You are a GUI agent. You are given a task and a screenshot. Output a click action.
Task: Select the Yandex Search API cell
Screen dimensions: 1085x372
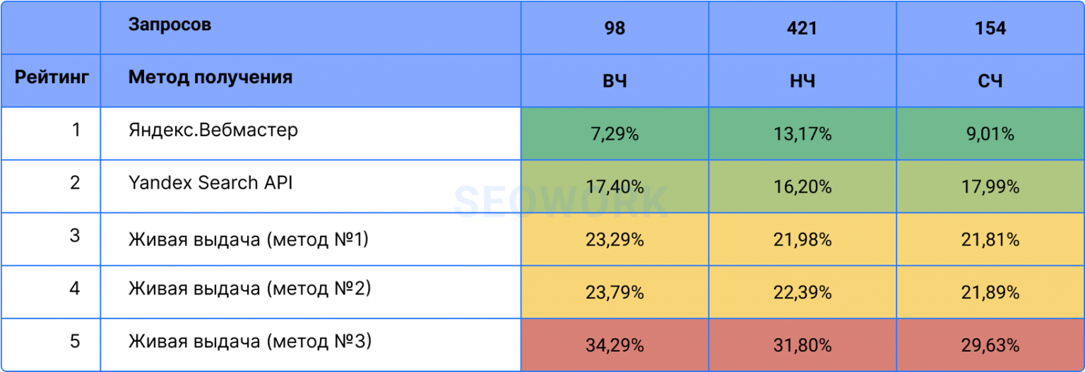(211, 183)
